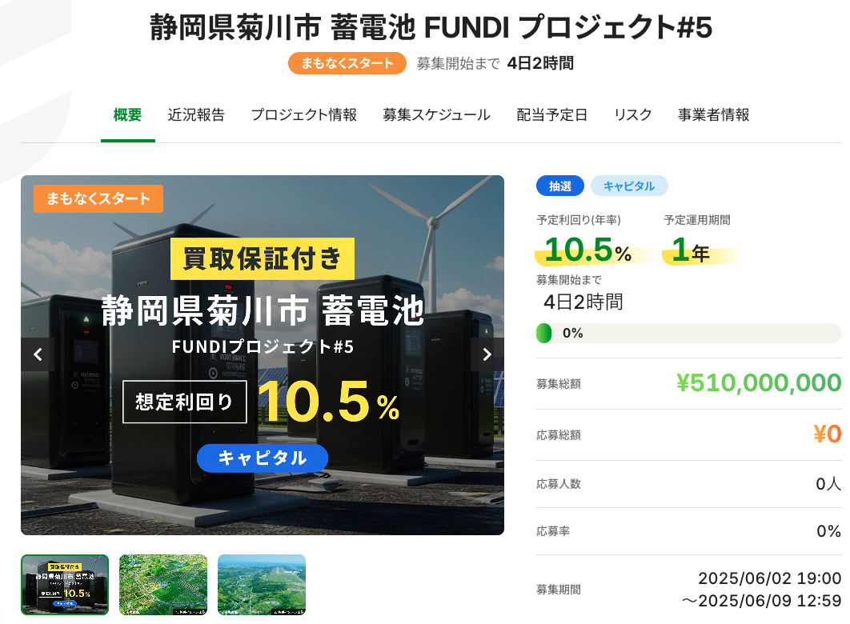Click the 静岡県菊川市 蓄電池 FUNDI プロジェクト#5 heading
850x624 pixels.
point(431,27)
